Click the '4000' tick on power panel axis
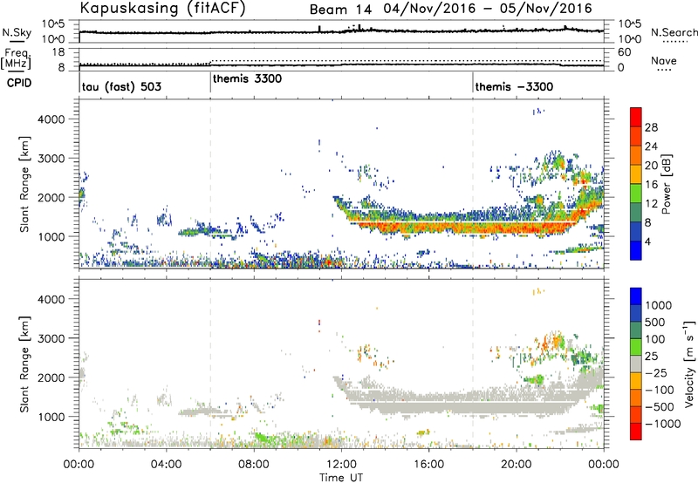 coord(51,119)
